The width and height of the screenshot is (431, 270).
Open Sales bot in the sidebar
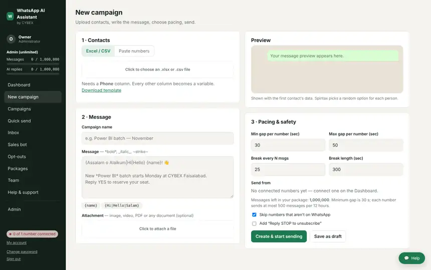pyautogui.click(x=33, y=145)
